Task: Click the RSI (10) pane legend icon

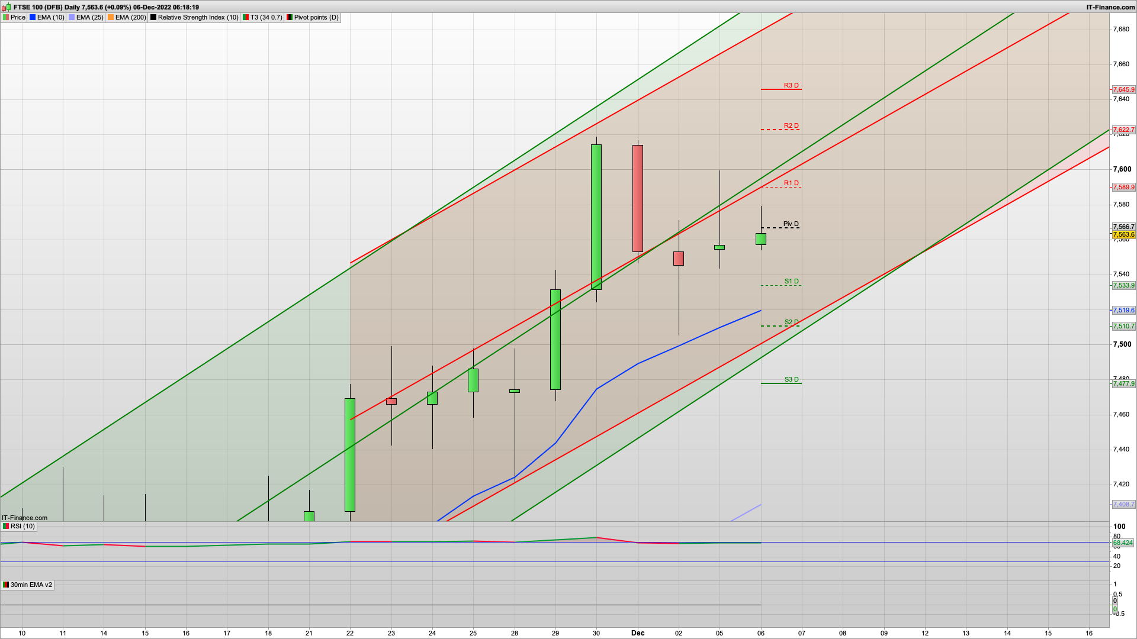Action: (x=6, y=526)
